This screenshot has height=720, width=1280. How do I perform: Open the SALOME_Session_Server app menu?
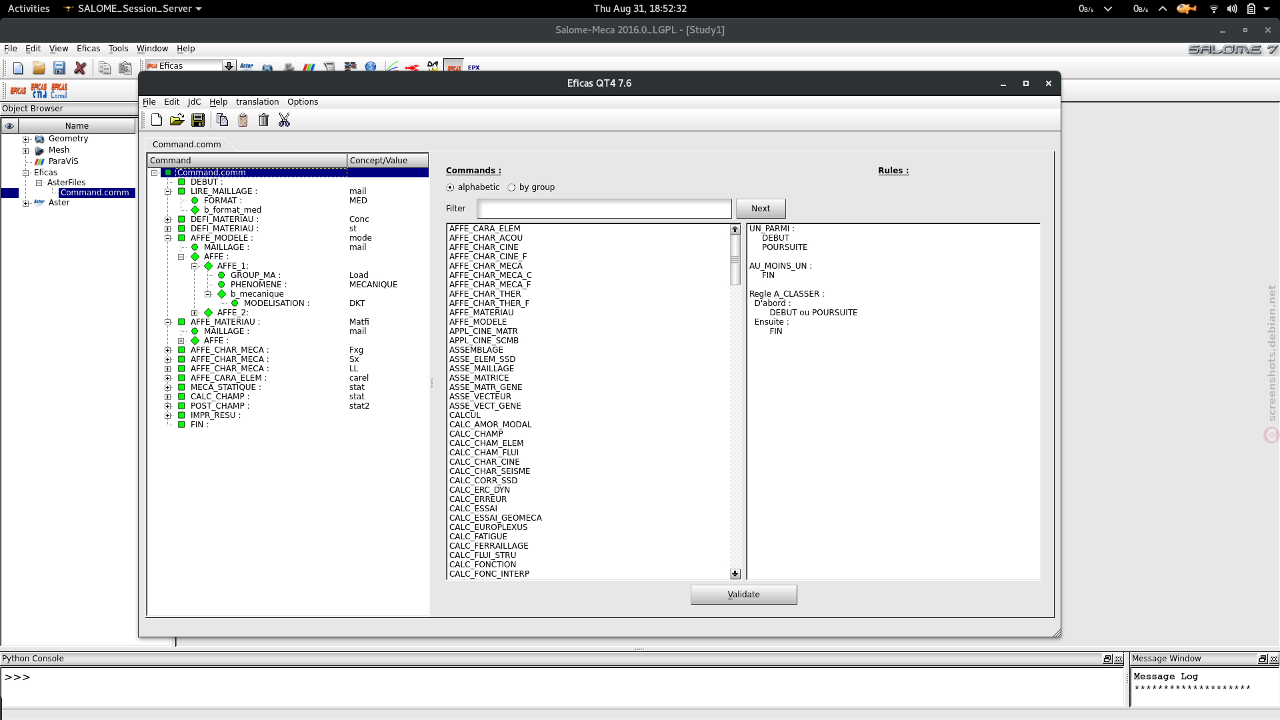133,9
